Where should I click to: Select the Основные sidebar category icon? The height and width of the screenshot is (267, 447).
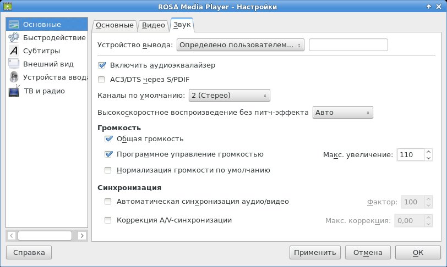pyautogui.click(x=14, y=25)
